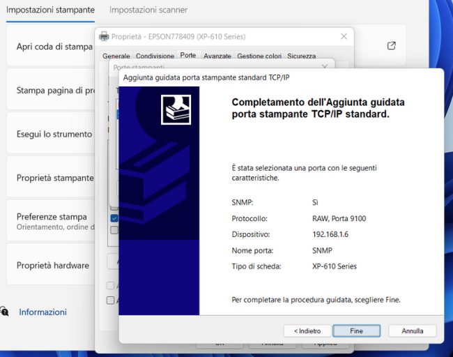Click the printer icon in Proprietà title bar
The image size is (453, 357).
pos(104,37)
